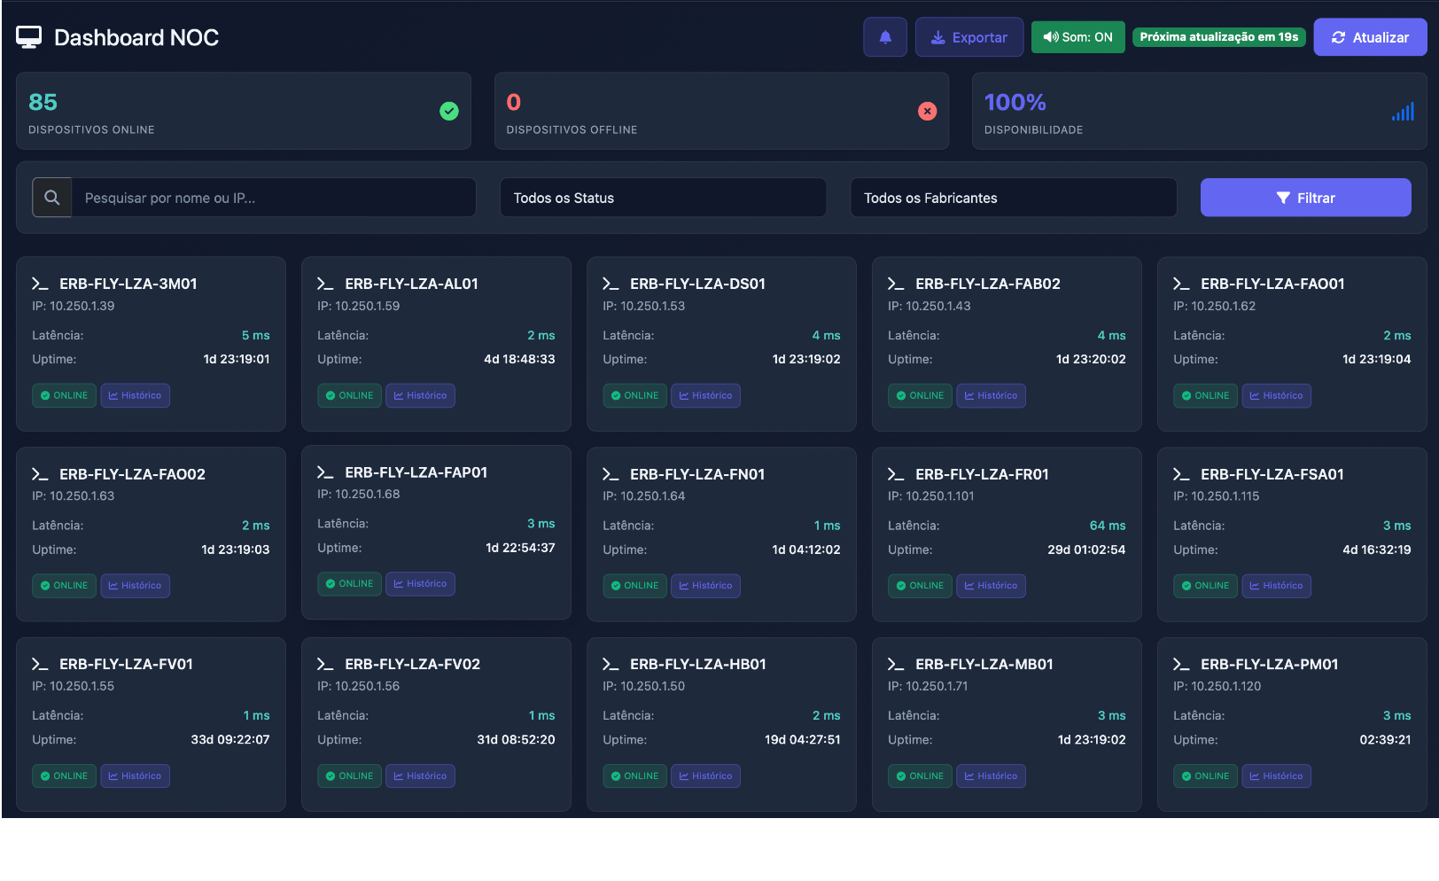
Task: Click the Exportar button
Action: point(968,36)
